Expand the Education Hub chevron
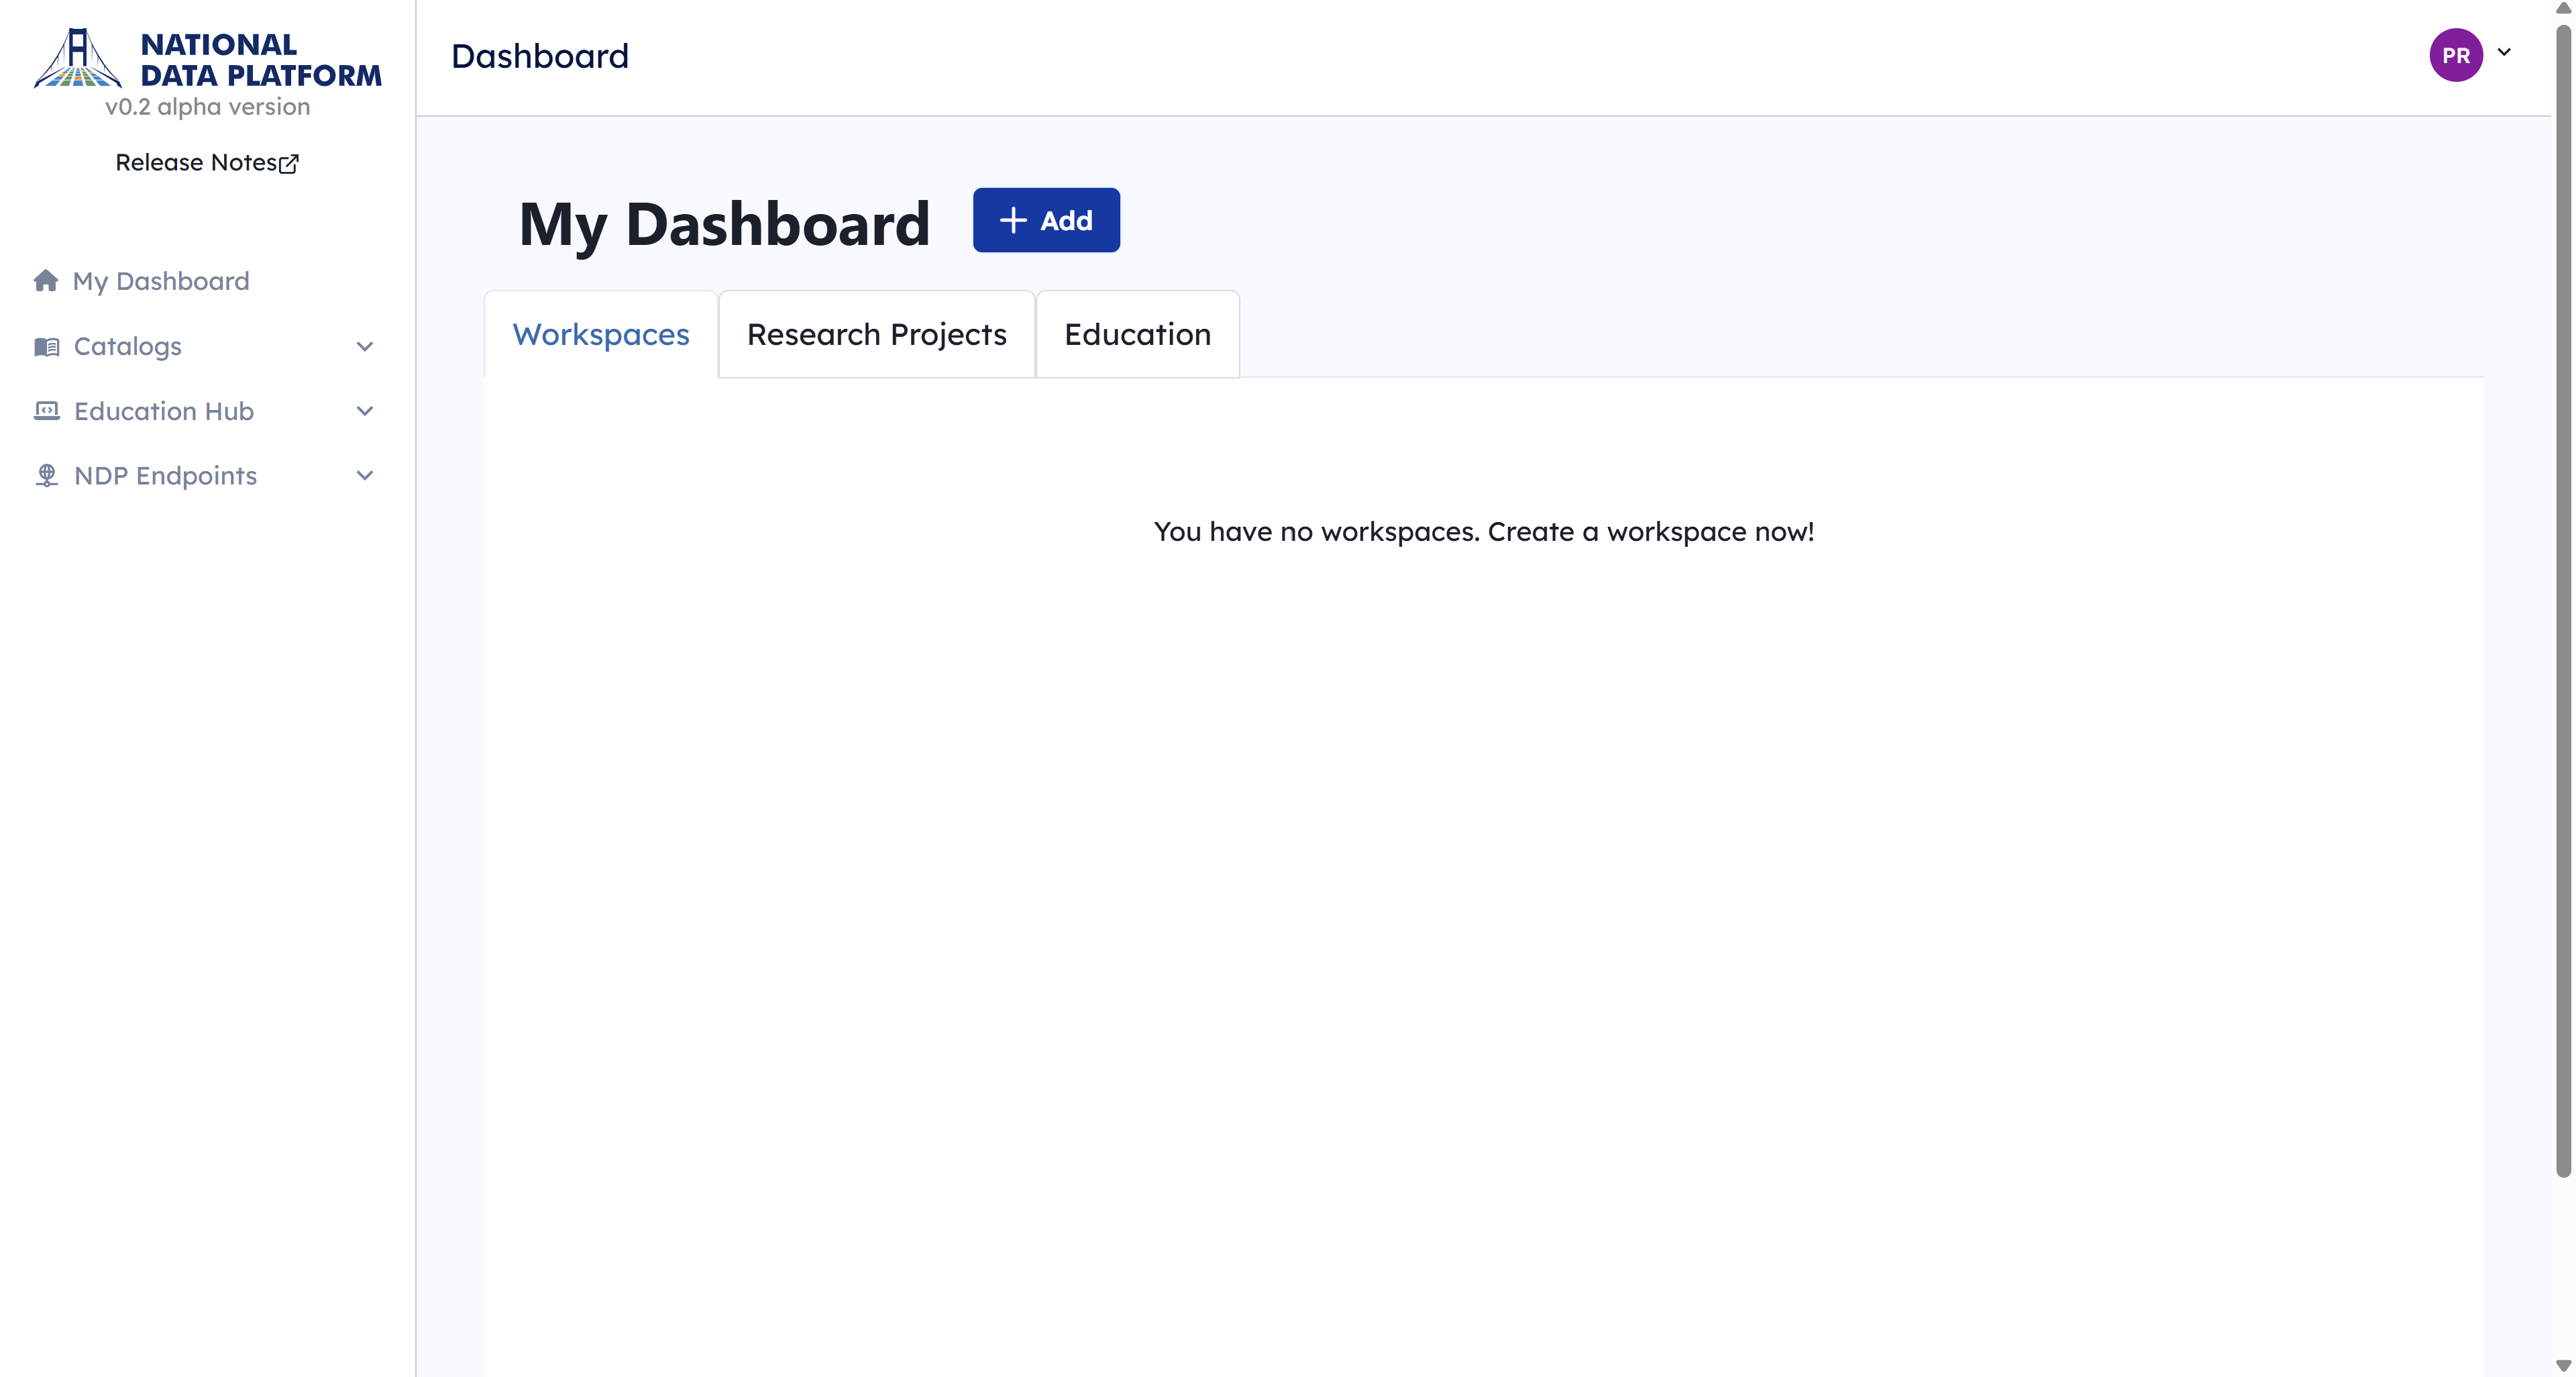Image resolution: width=2576 pixels, height=1377 pixels. (365, 411)
